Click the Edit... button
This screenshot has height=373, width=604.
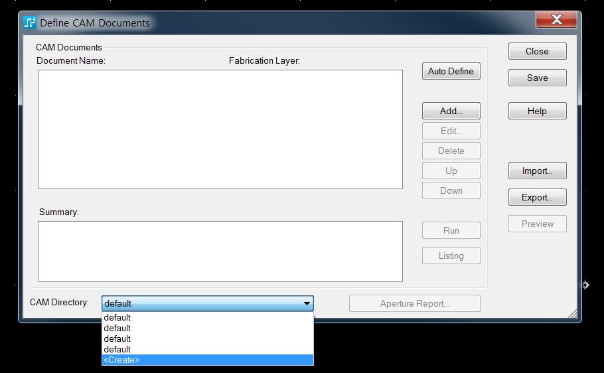(x=451, y=131)
